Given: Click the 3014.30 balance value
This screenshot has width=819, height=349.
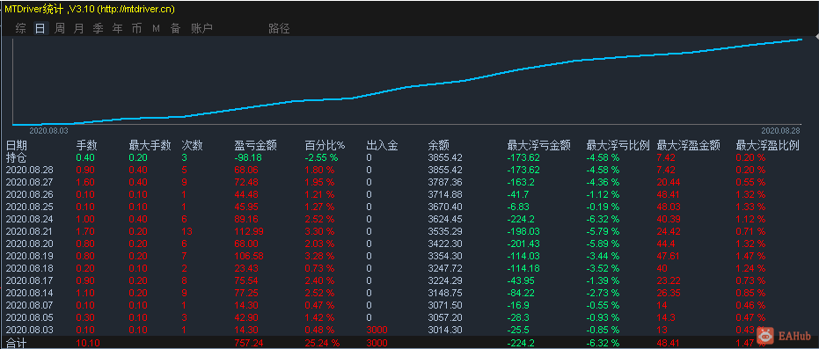Looking at the screenshot, I should 445,330.
